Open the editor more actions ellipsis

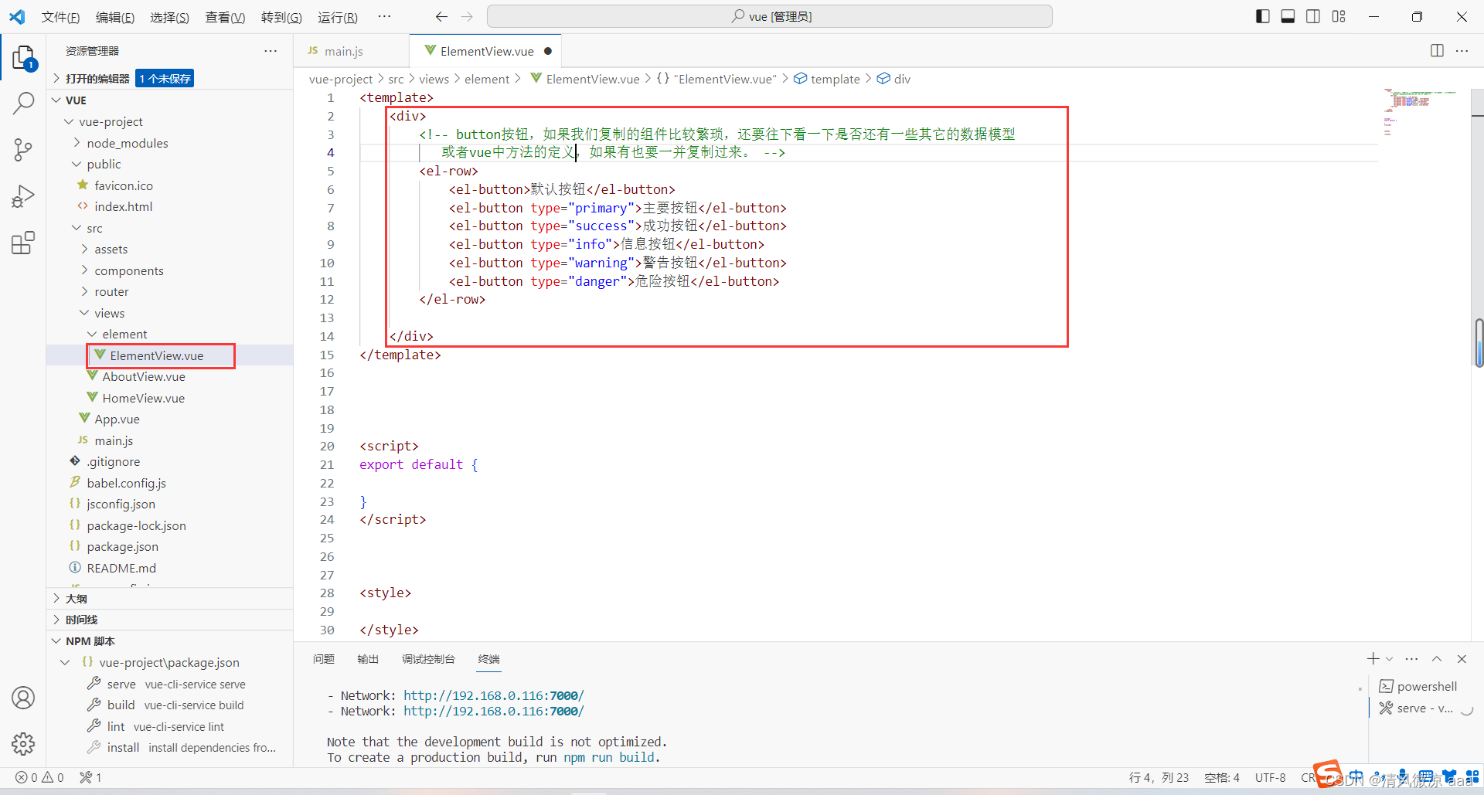click(x=1462, y=50)
